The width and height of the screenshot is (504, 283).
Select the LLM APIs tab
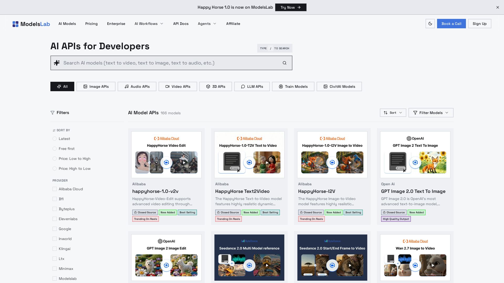252,86
